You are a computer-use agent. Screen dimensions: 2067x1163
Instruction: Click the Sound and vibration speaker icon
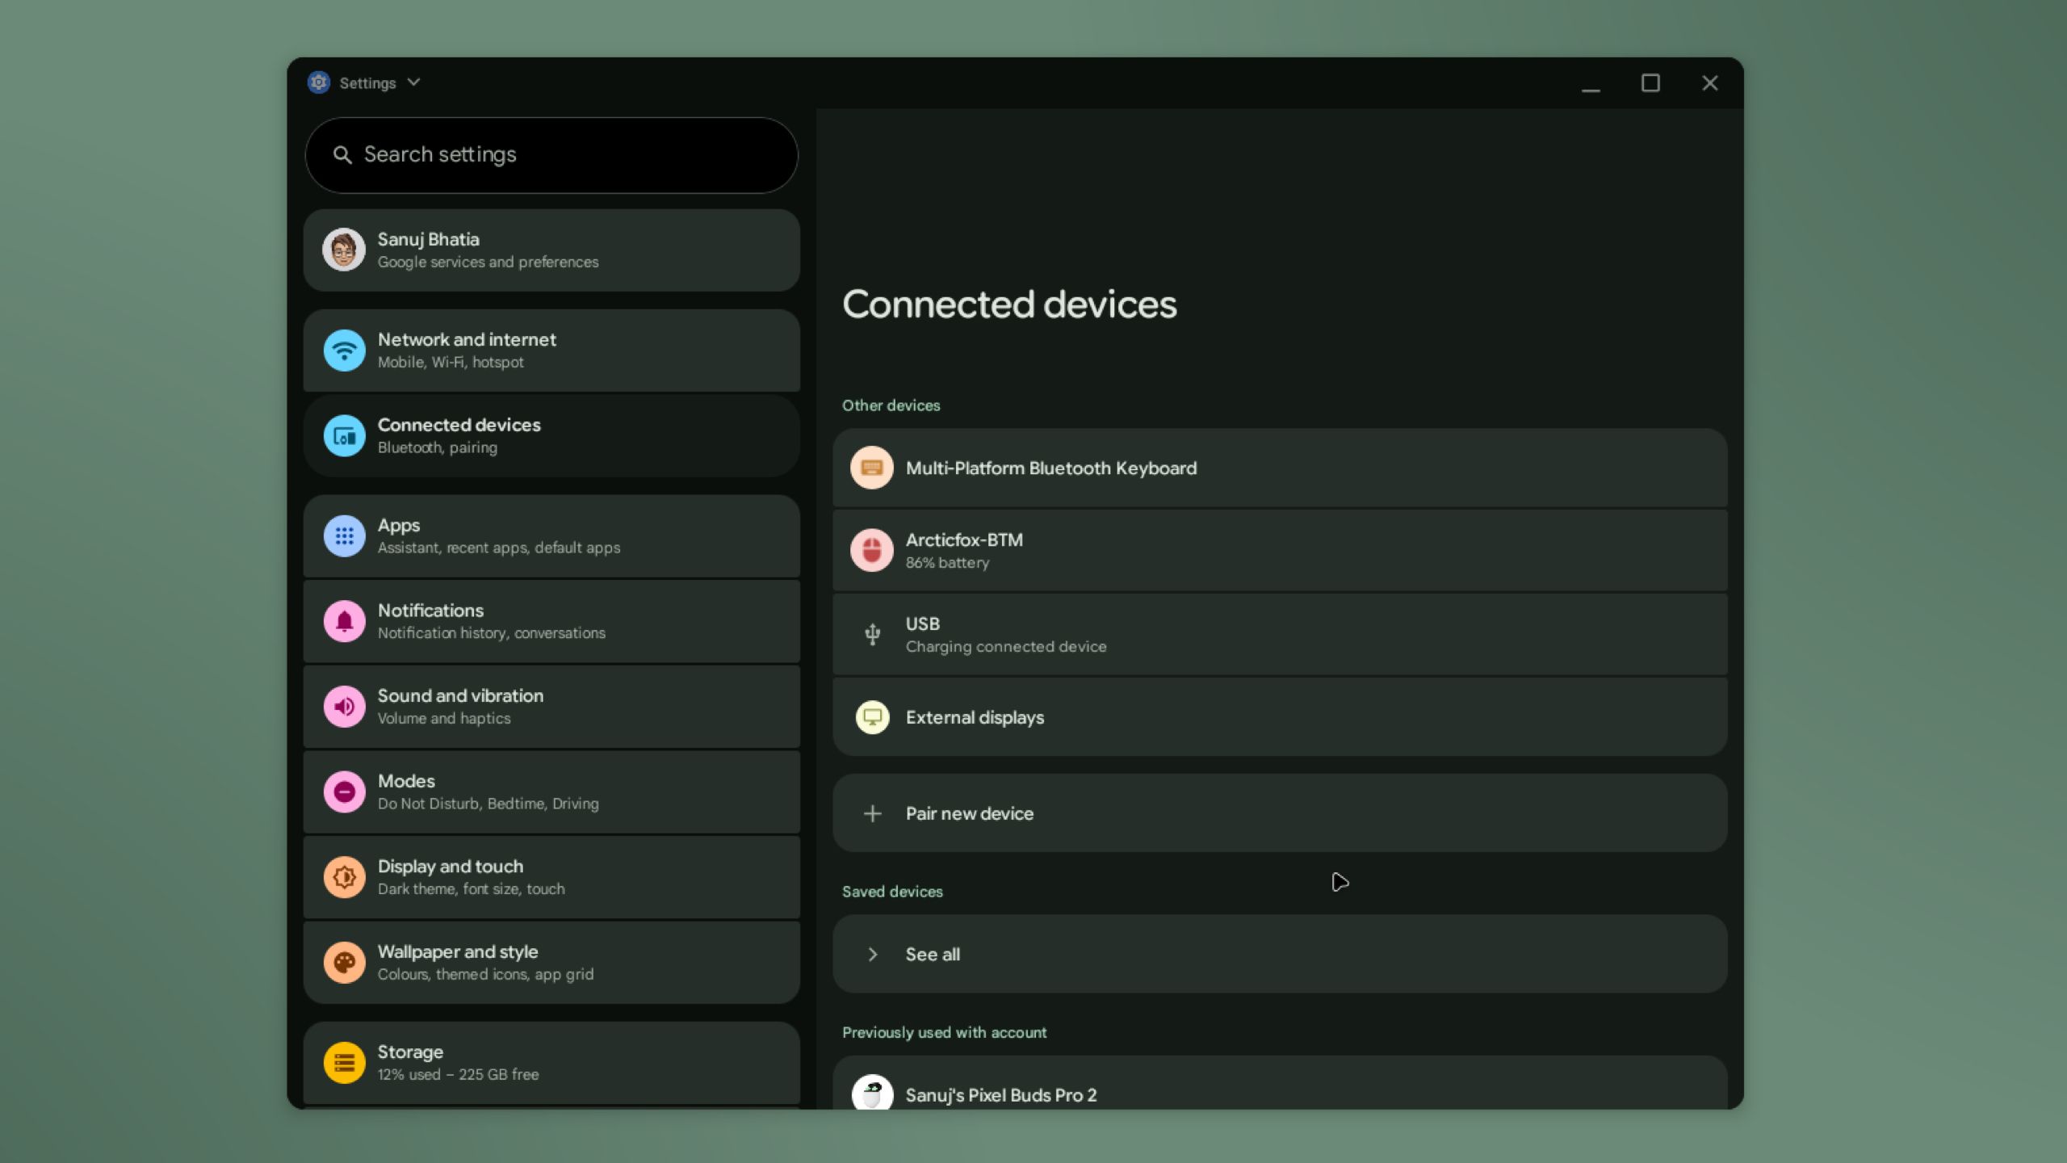coord(344,707)
